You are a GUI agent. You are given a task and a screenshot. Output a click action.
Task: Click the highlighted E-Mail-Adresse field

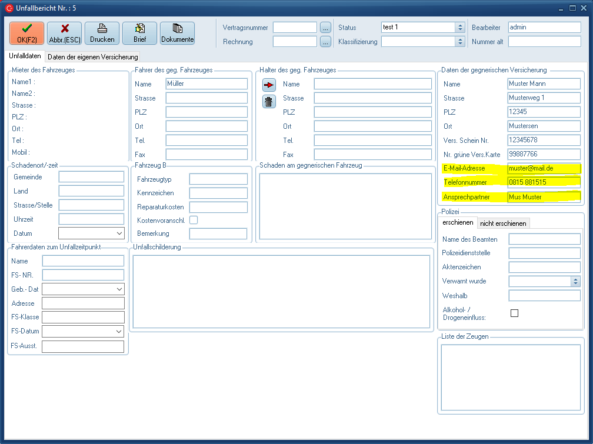tap(544, 168)
